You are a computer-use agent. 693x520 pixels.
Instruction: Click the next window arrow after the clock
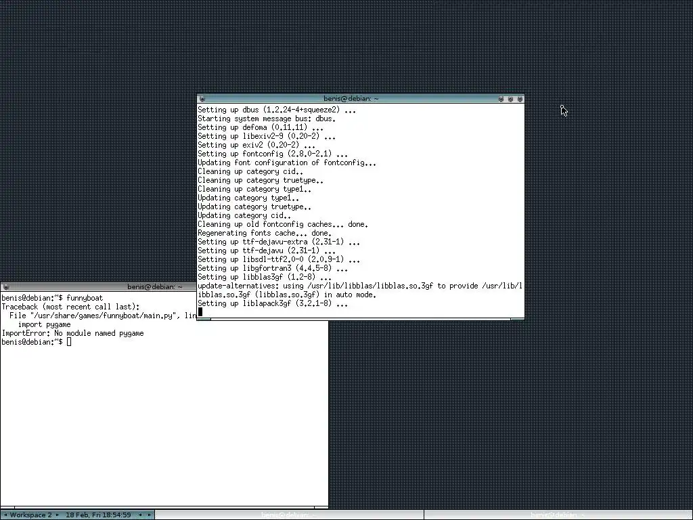[150, 515]
